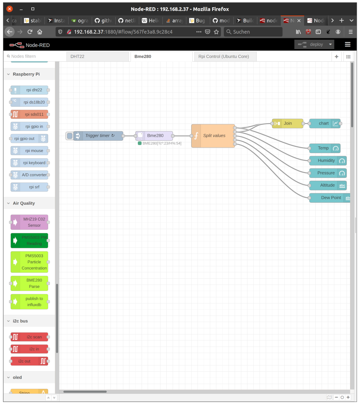
Task: Select the Temp gauge node
Action: coord(325,148)
